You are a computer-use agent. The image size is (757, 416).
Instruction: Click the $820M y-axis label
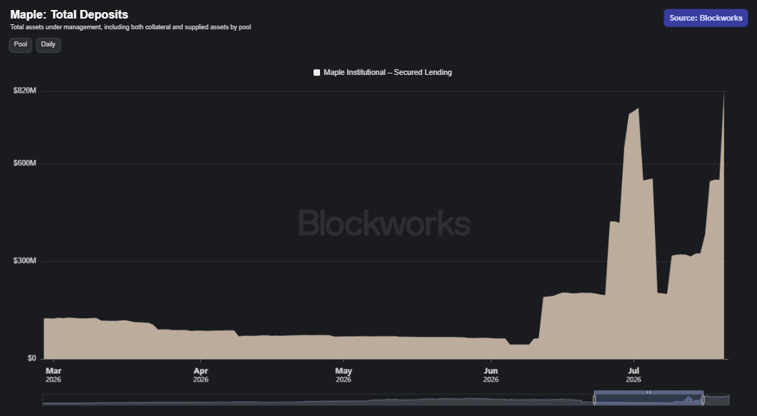coord(24,91)
